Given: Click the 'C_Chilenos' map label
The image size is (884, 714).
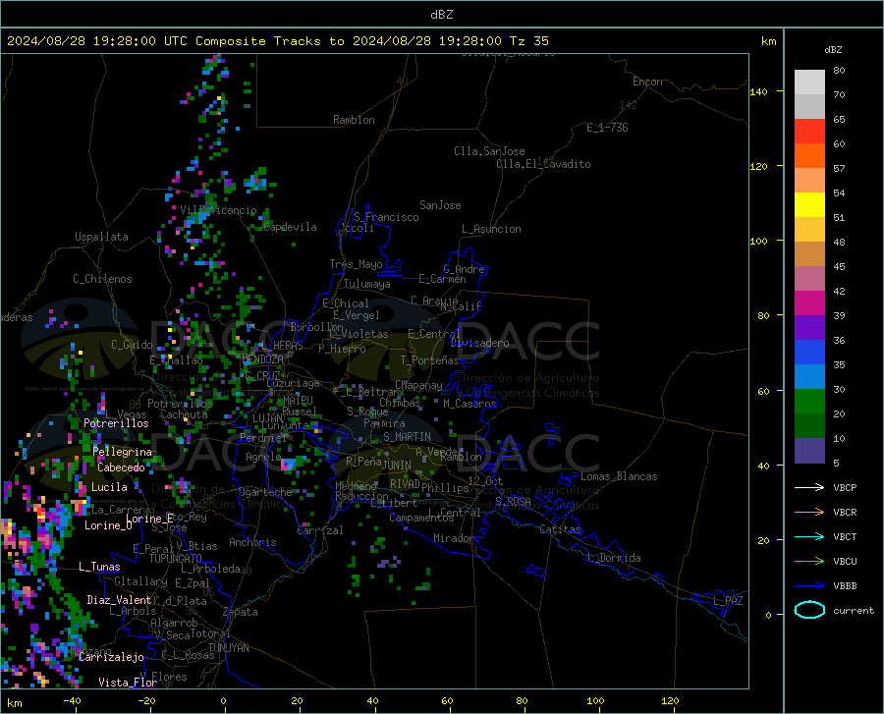Looking at the screenshot, I should tap(102, 279).
